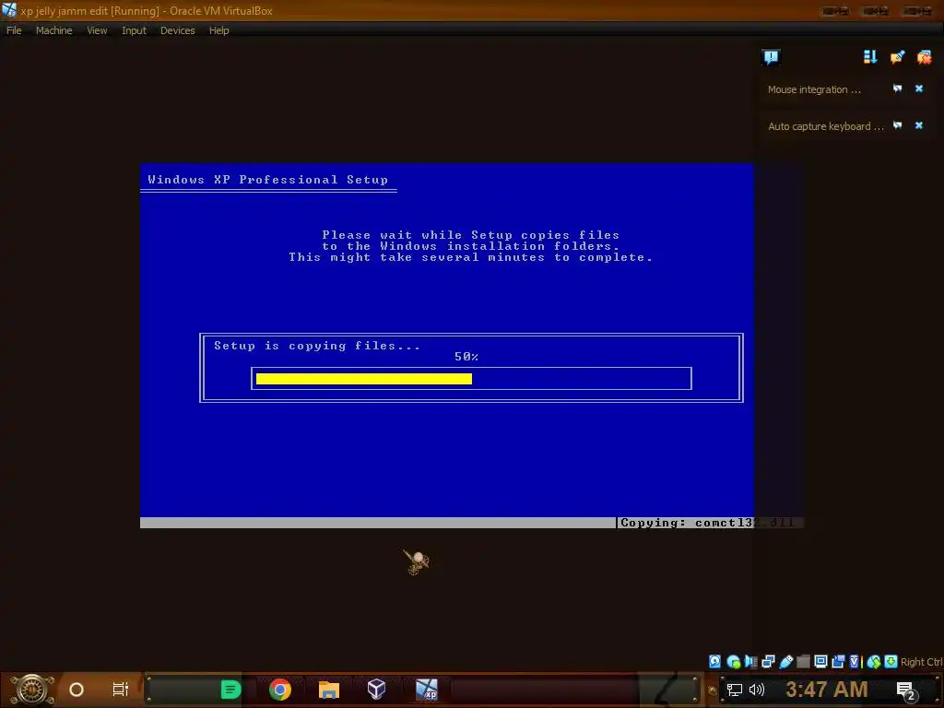Image resolution: width=944 pixels, height=708 pixels.
Task: Click the hard disk activity status icon
Action: [x=714, y=662]
